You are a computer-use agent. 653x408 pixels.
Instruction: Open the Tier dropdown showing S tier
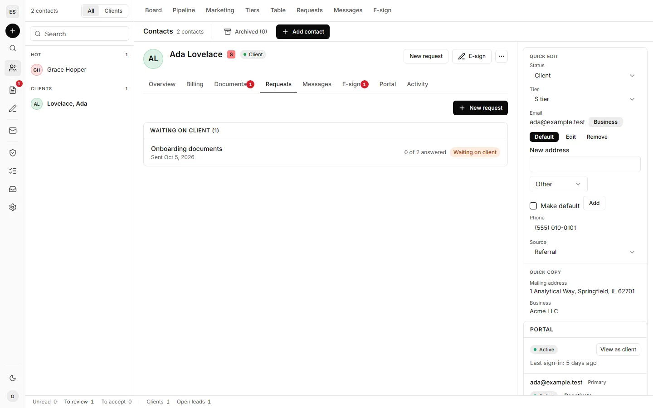coord(585,99)
